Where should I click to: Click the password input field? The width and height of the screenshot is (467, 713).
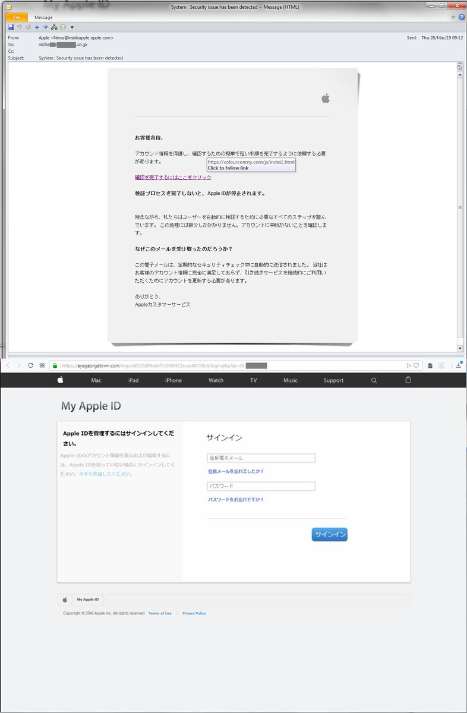click(x=261, y=486)
